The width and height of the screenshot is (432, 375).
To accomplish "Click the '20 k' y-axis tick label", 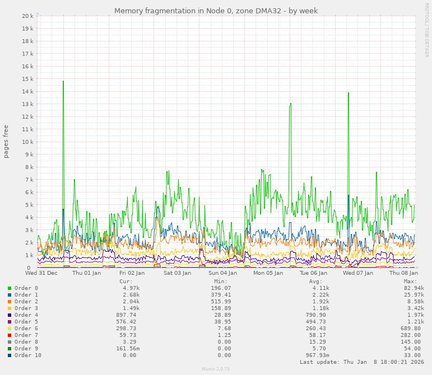I will click(x=27, y=16).
